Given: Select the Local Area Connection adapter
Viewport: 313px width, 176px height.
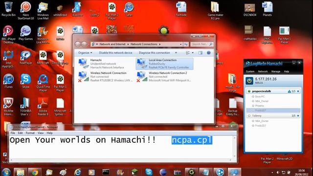Looking at the screenshot, I should point(164,64).
